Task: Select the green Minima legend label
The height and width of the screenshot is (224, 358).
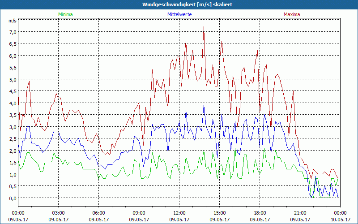Action: click(65, 14)
